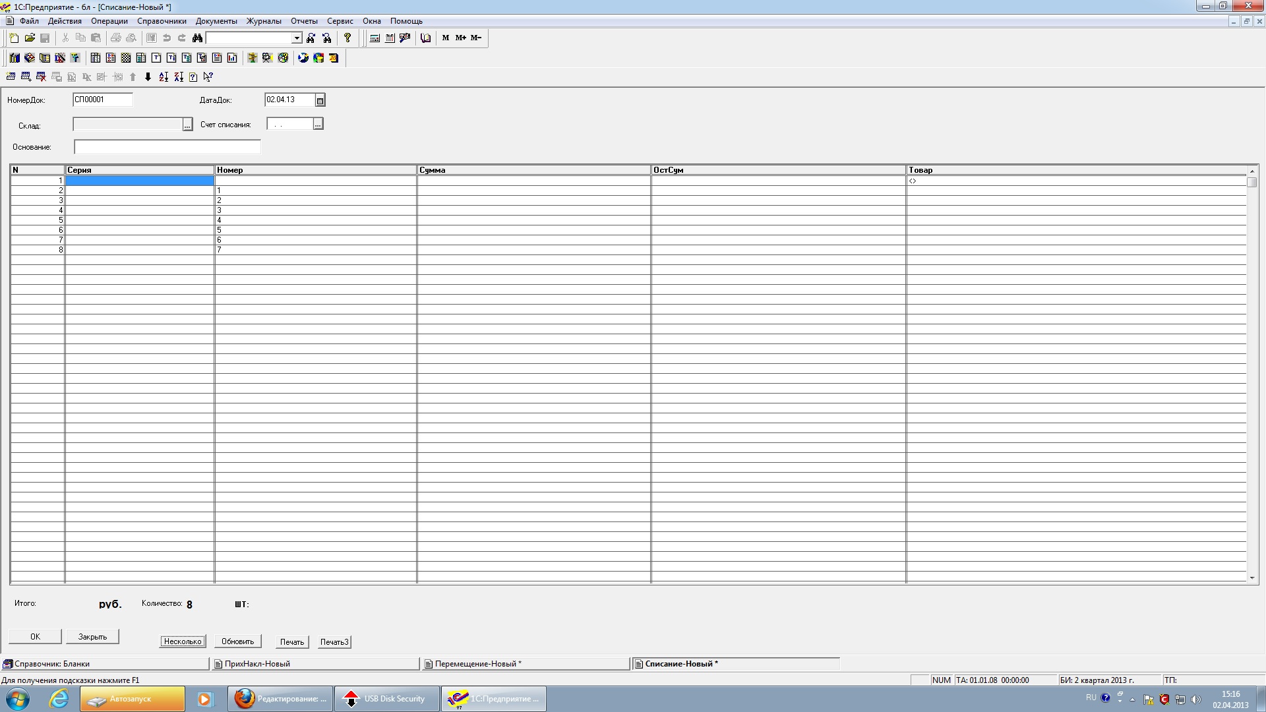Click the Redo arrow icon
This screenshot has width=1266, height=712.
pos(182,38)
